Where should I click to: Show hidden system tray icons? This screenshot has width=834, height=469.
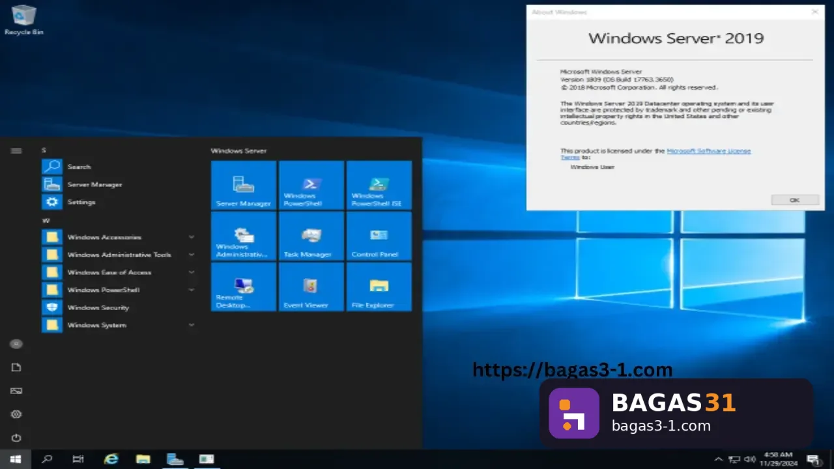tap(719, 459)
